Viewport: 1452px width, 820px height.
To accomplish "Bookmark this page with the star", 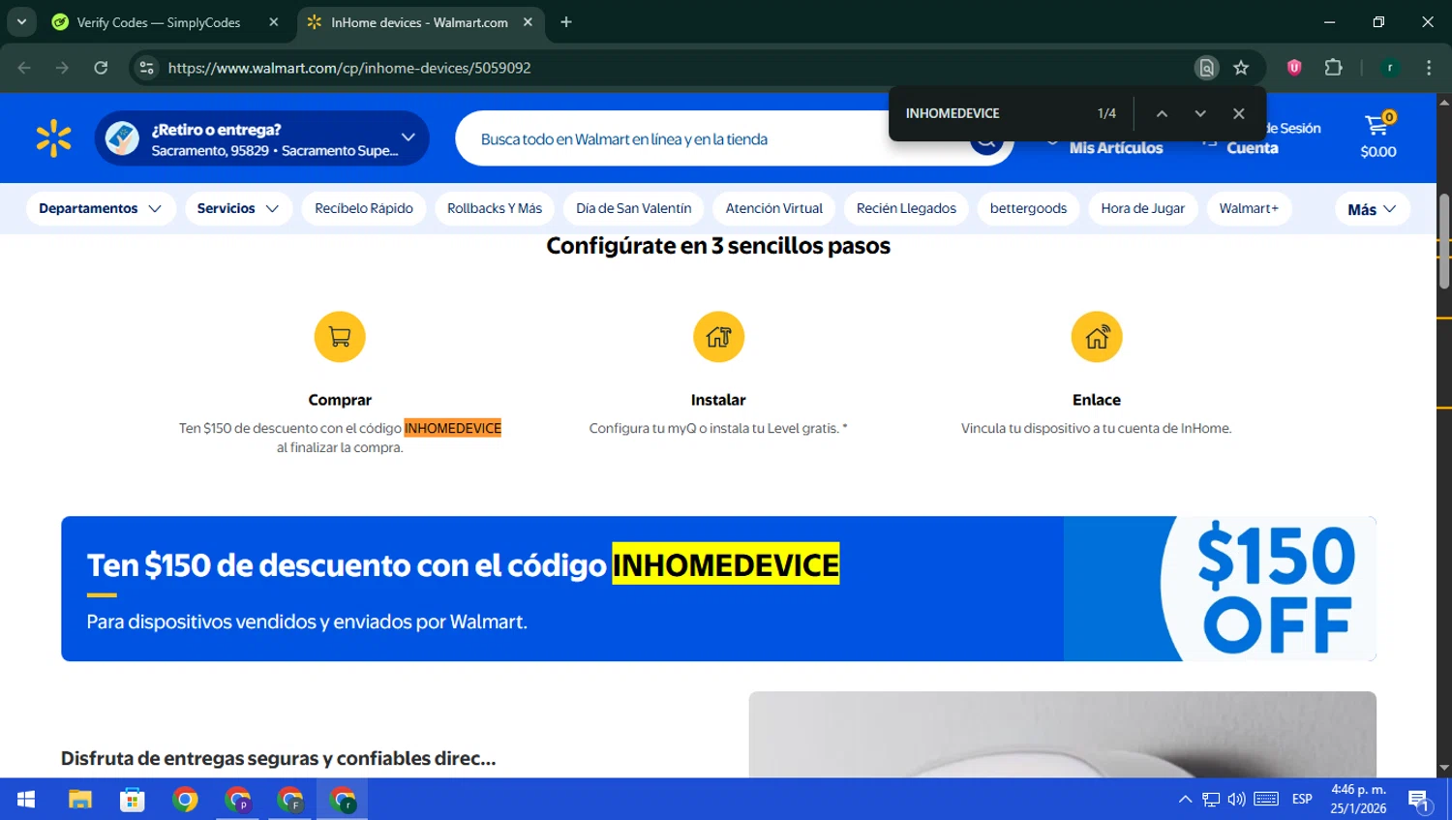I will 1241,68.
